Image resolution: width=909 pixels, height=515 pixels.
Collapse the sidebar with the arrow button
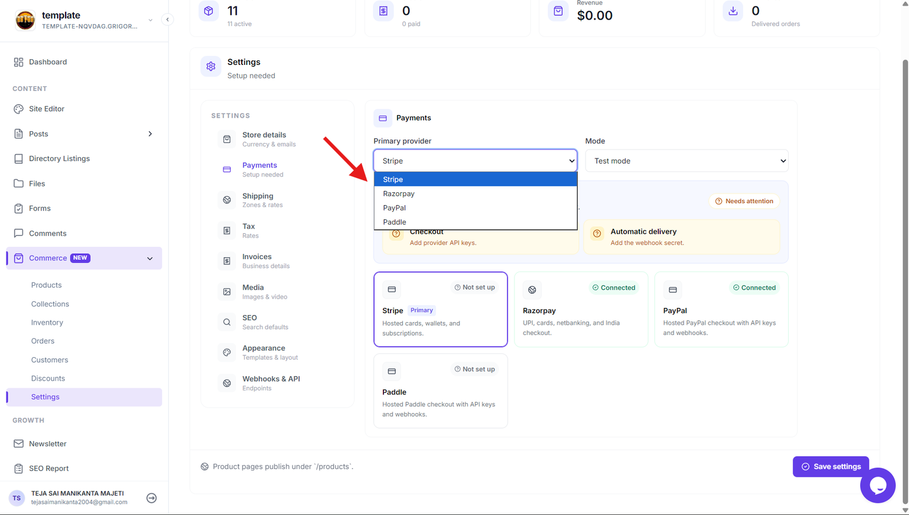pos(167,19)
